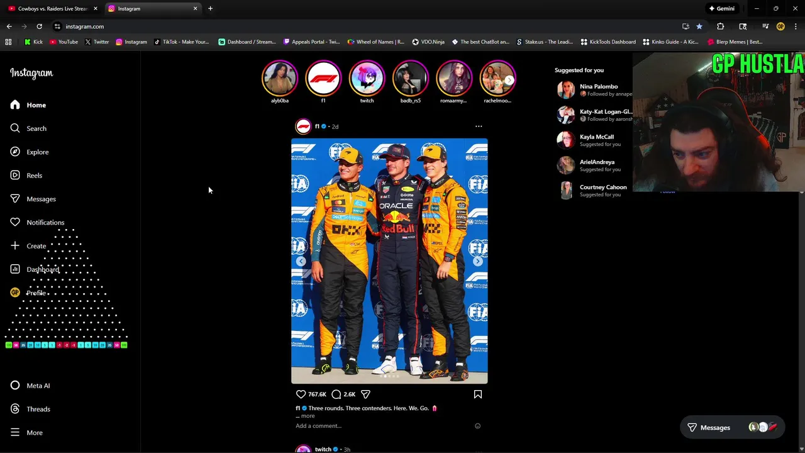805x453 pixels.
Task: Go to next photo in f1 carousel
Action: (478, 261)
